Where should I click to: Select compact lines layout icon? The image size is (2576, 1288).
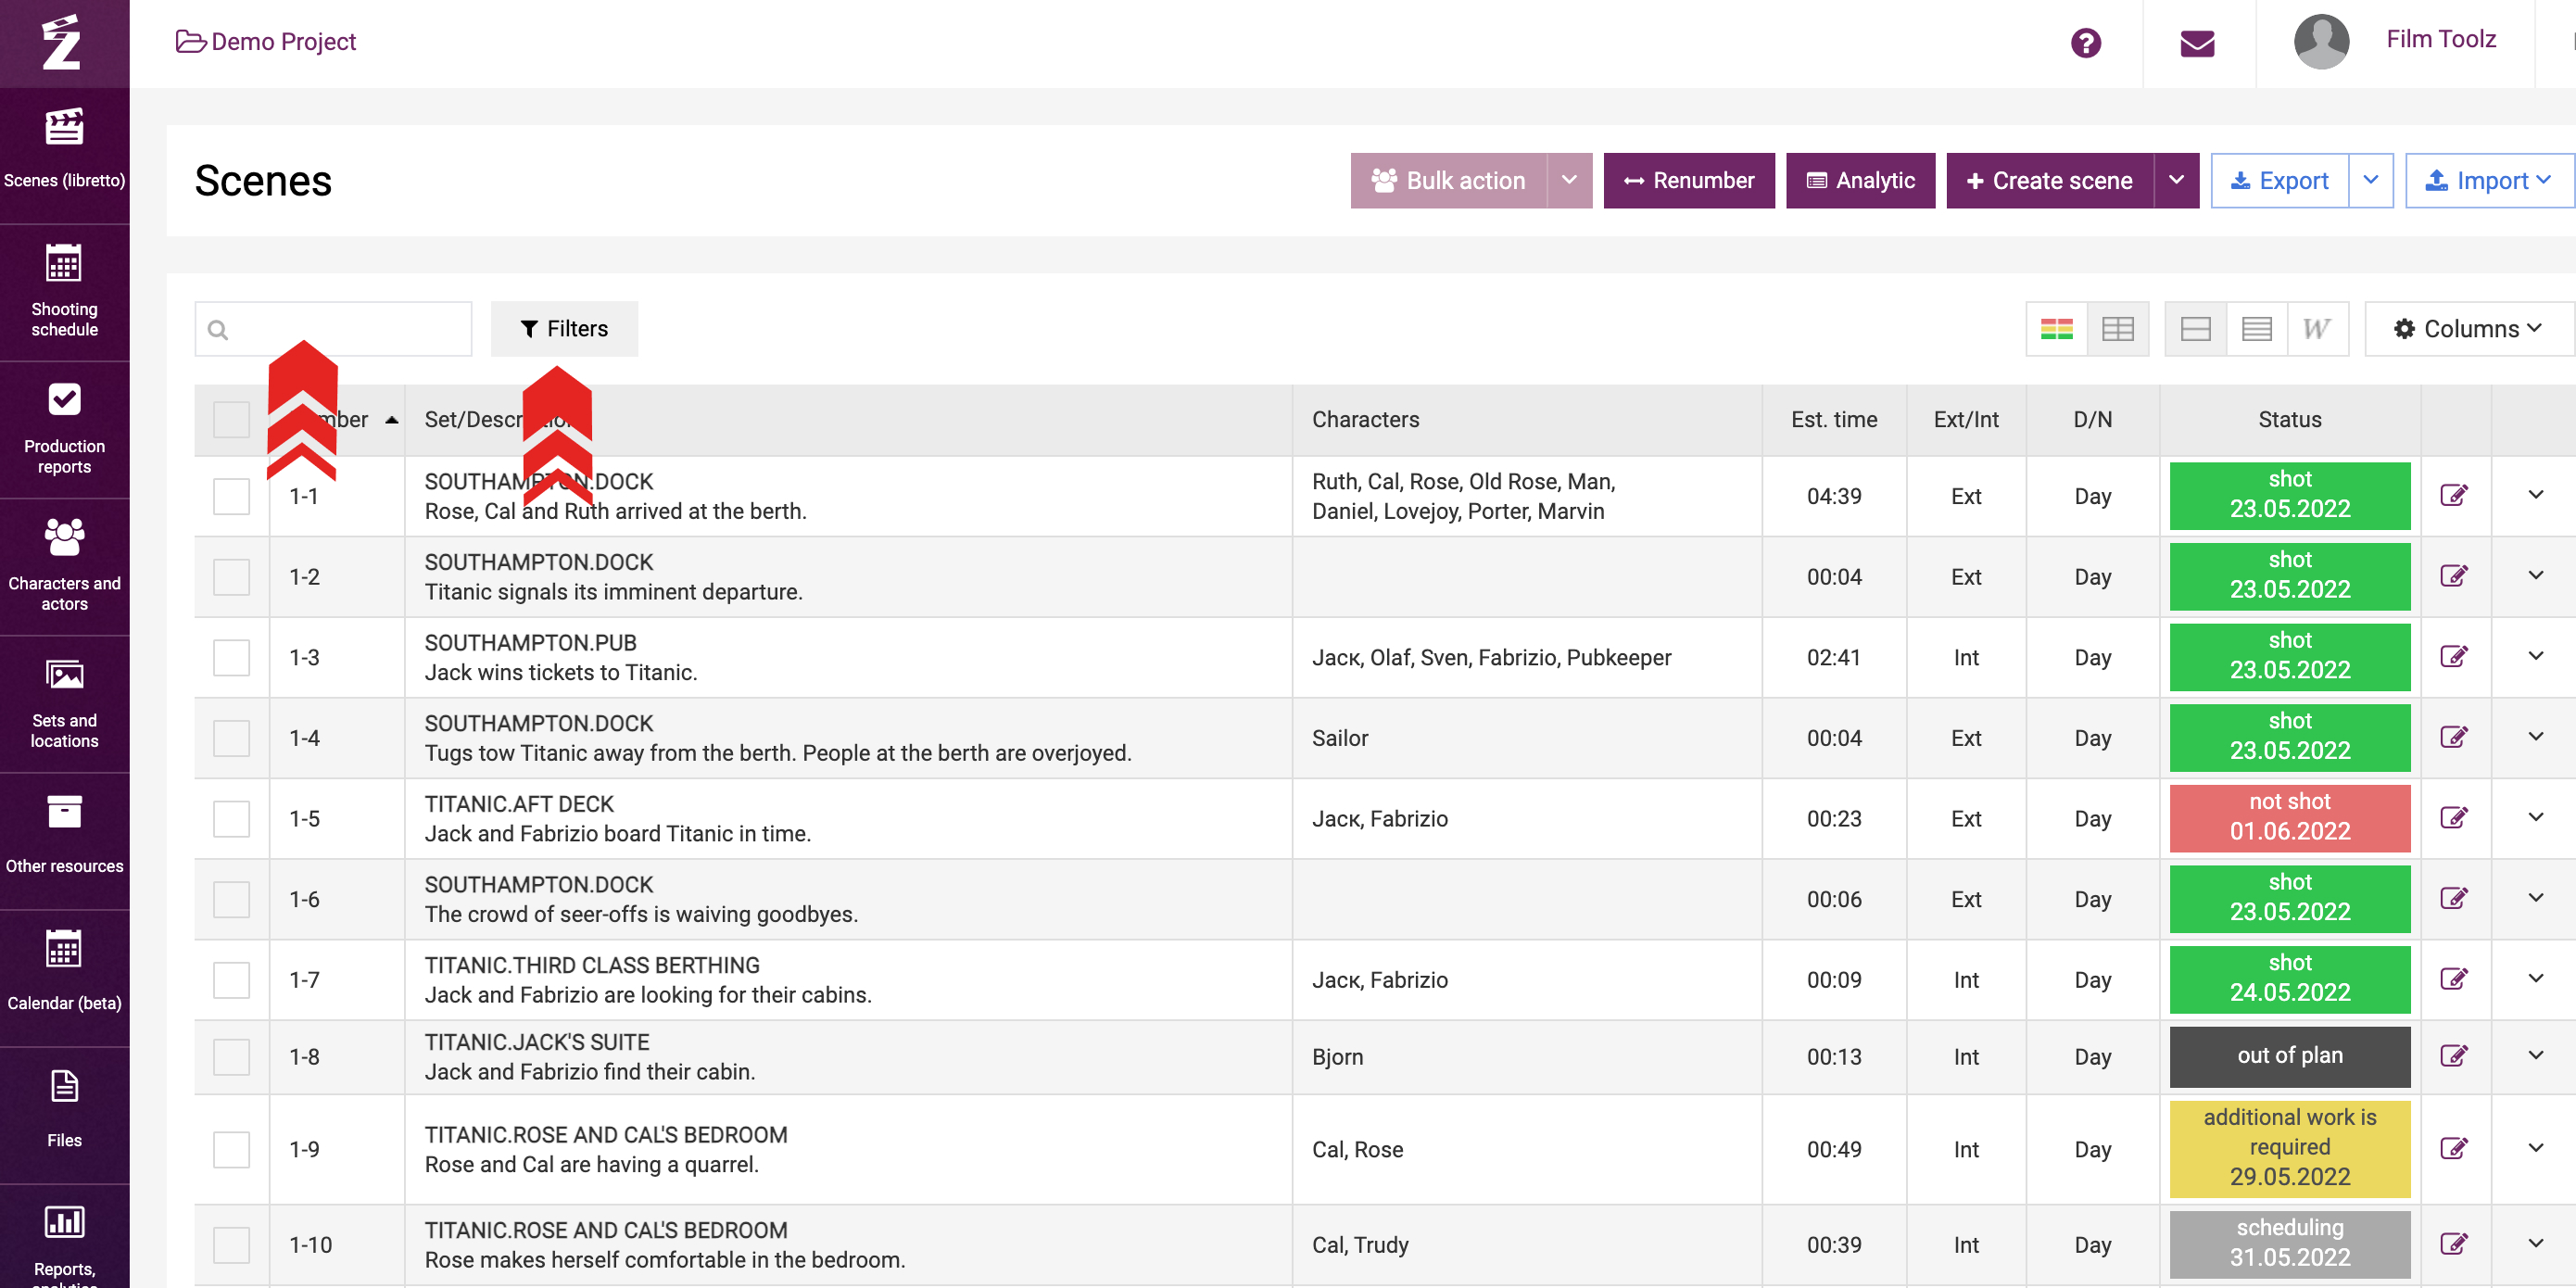(2256, 329)
